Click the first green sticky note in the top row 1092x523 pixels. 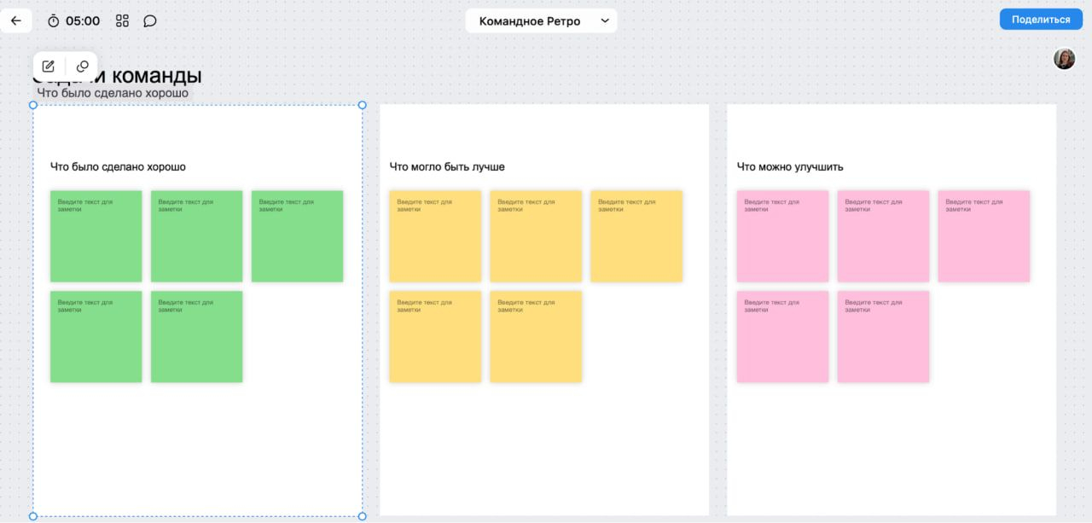tap(96, 236)
